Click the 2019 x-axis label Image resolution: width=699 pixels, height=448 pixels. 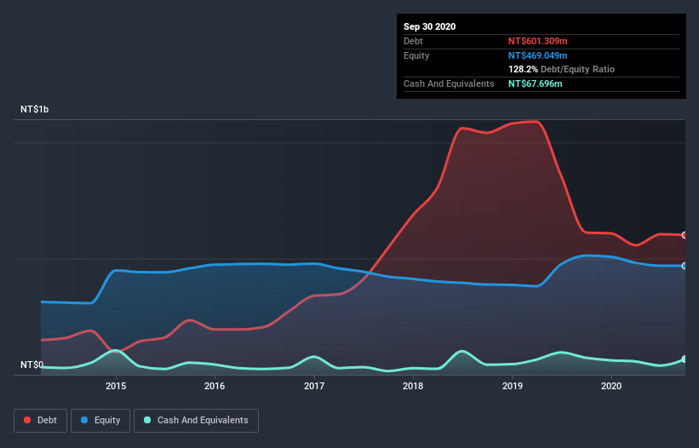pos(513,386)
